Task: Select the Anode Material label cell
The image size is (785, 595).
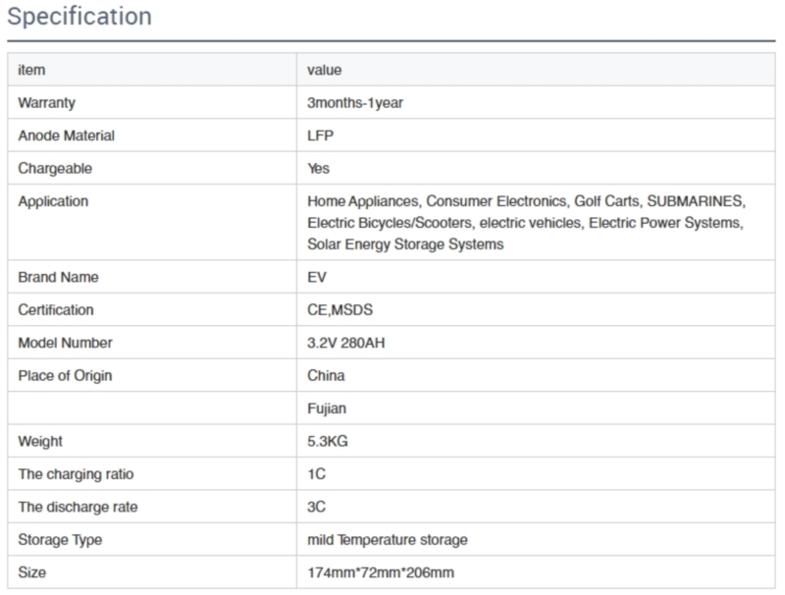Action: point(66,135)
